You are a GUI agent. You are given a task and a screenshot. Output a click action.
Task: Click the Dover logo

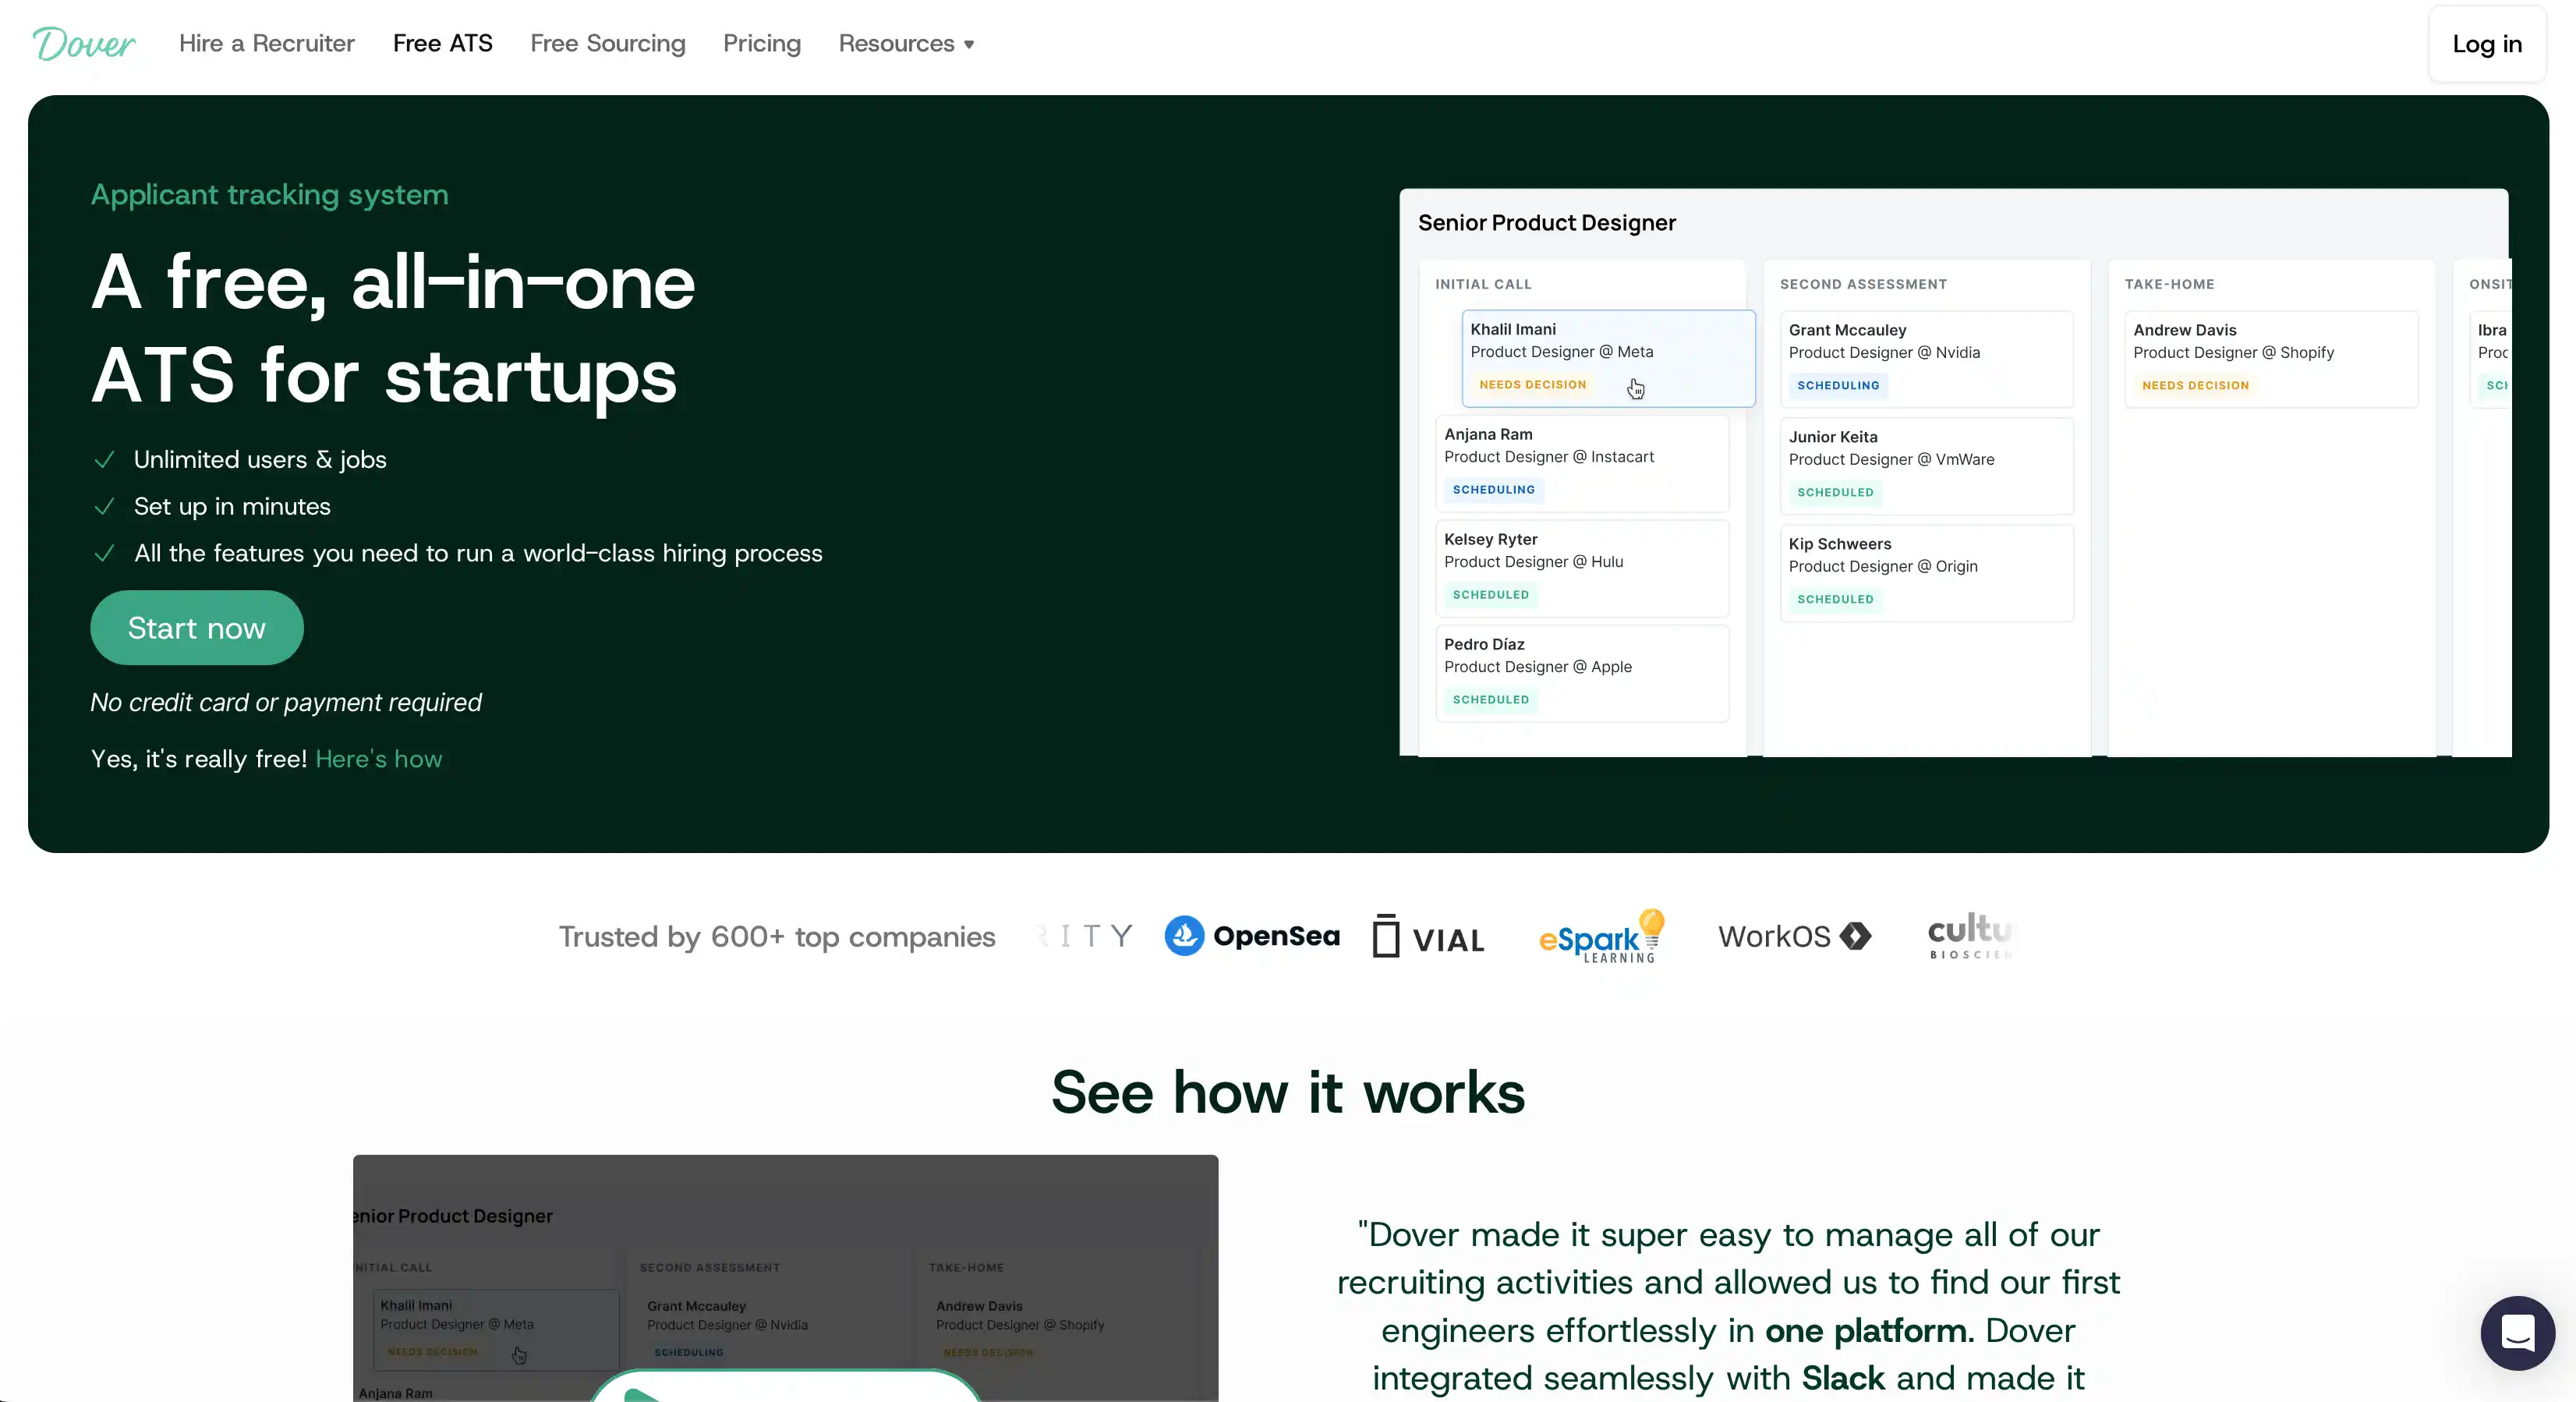(x=84, y=44)
